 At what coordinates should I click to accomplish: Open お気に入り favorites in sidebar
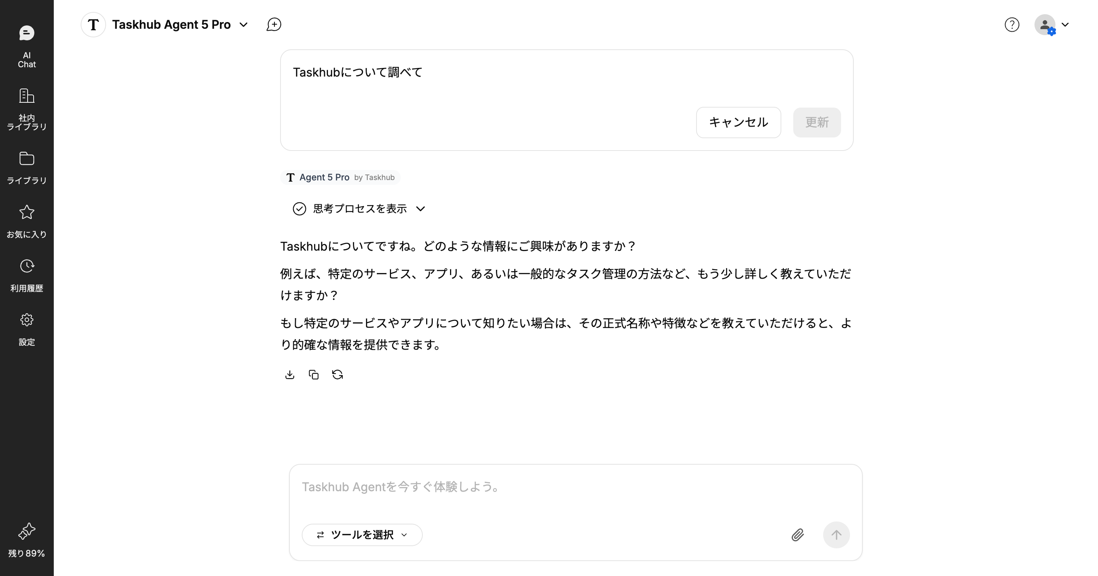click(x=27, y=221)
